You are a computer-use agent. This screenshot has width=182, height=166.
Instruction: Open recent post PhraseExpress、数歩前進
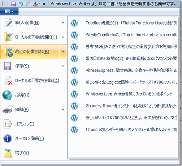(123, 70)
